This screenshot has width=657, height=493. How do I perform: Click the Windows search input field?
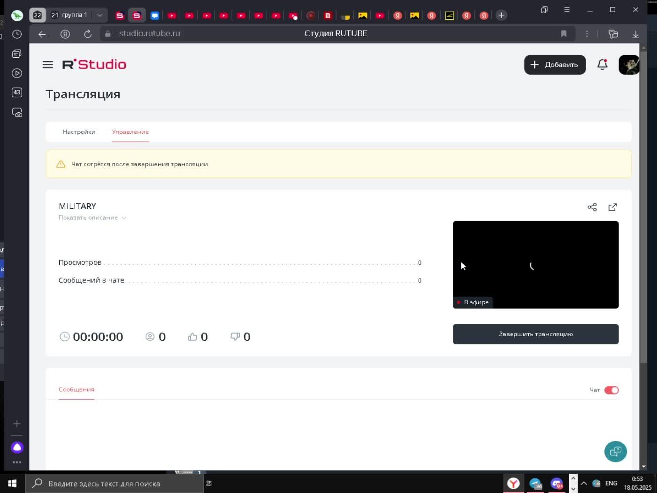click(x=115, y=484)
